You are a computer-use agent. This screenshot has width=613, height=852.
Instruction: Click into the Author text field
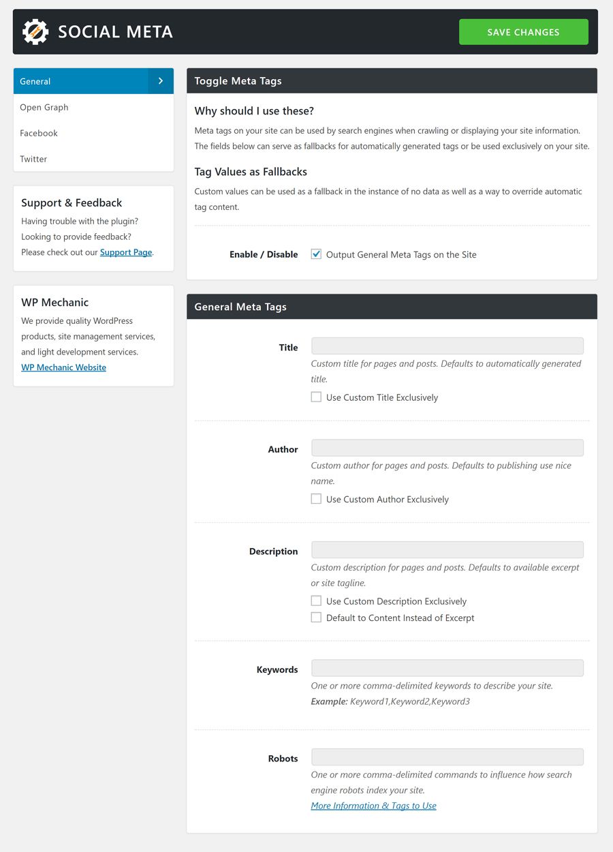(447, 448)
